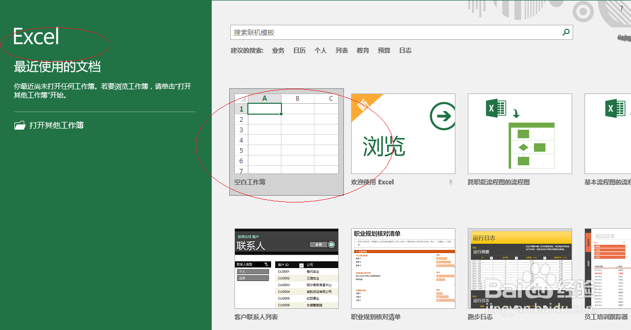Image resolution: width=631 pixels, height=330 pixels.
Task: Open the 跨职能流程图的流程图 template thumbnail
Action: tap(520, 134)
